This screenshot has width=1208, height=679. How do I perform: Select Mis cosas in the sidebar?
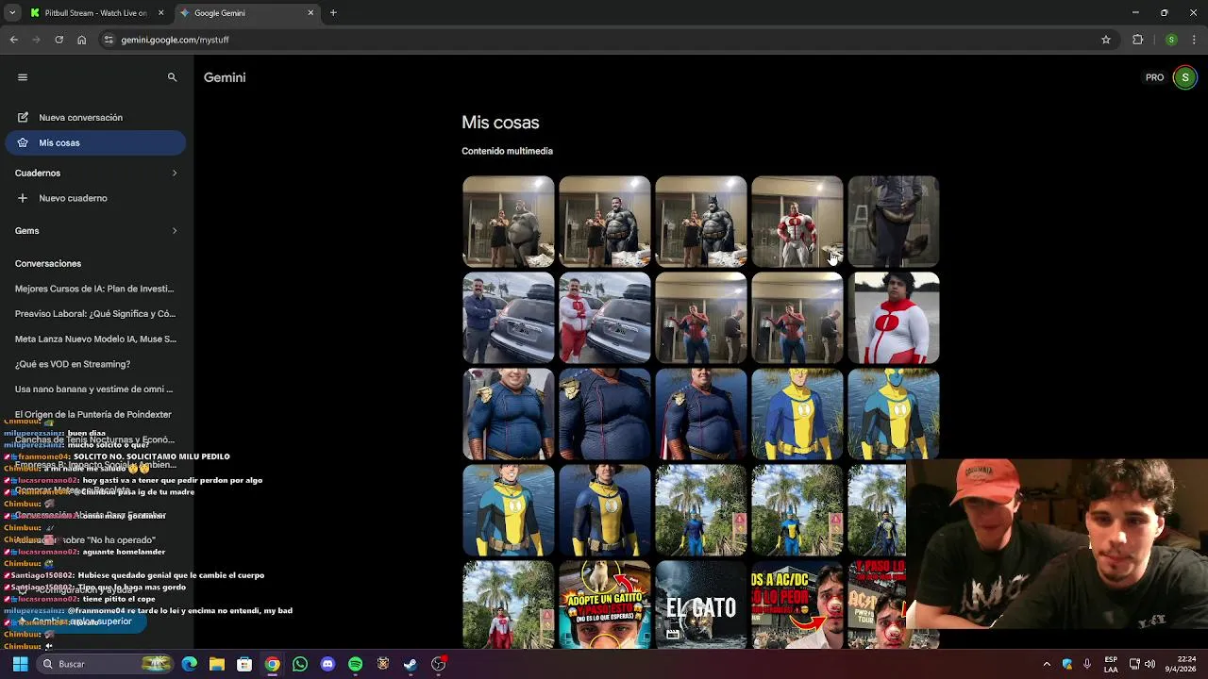[94, 142]
